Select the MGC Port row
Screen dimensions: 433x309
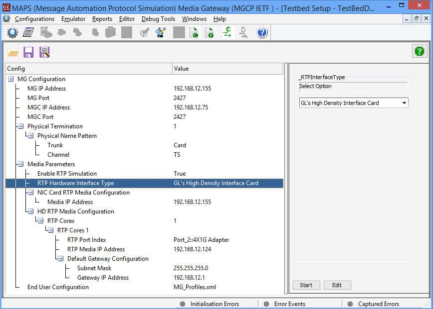point(145,117)
